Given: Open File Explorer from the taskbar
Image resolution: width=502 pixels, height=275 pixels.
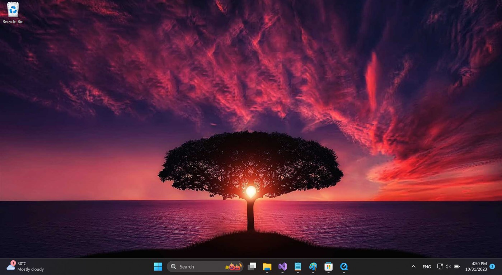Looking at the screenshot, I should (267, 266).
